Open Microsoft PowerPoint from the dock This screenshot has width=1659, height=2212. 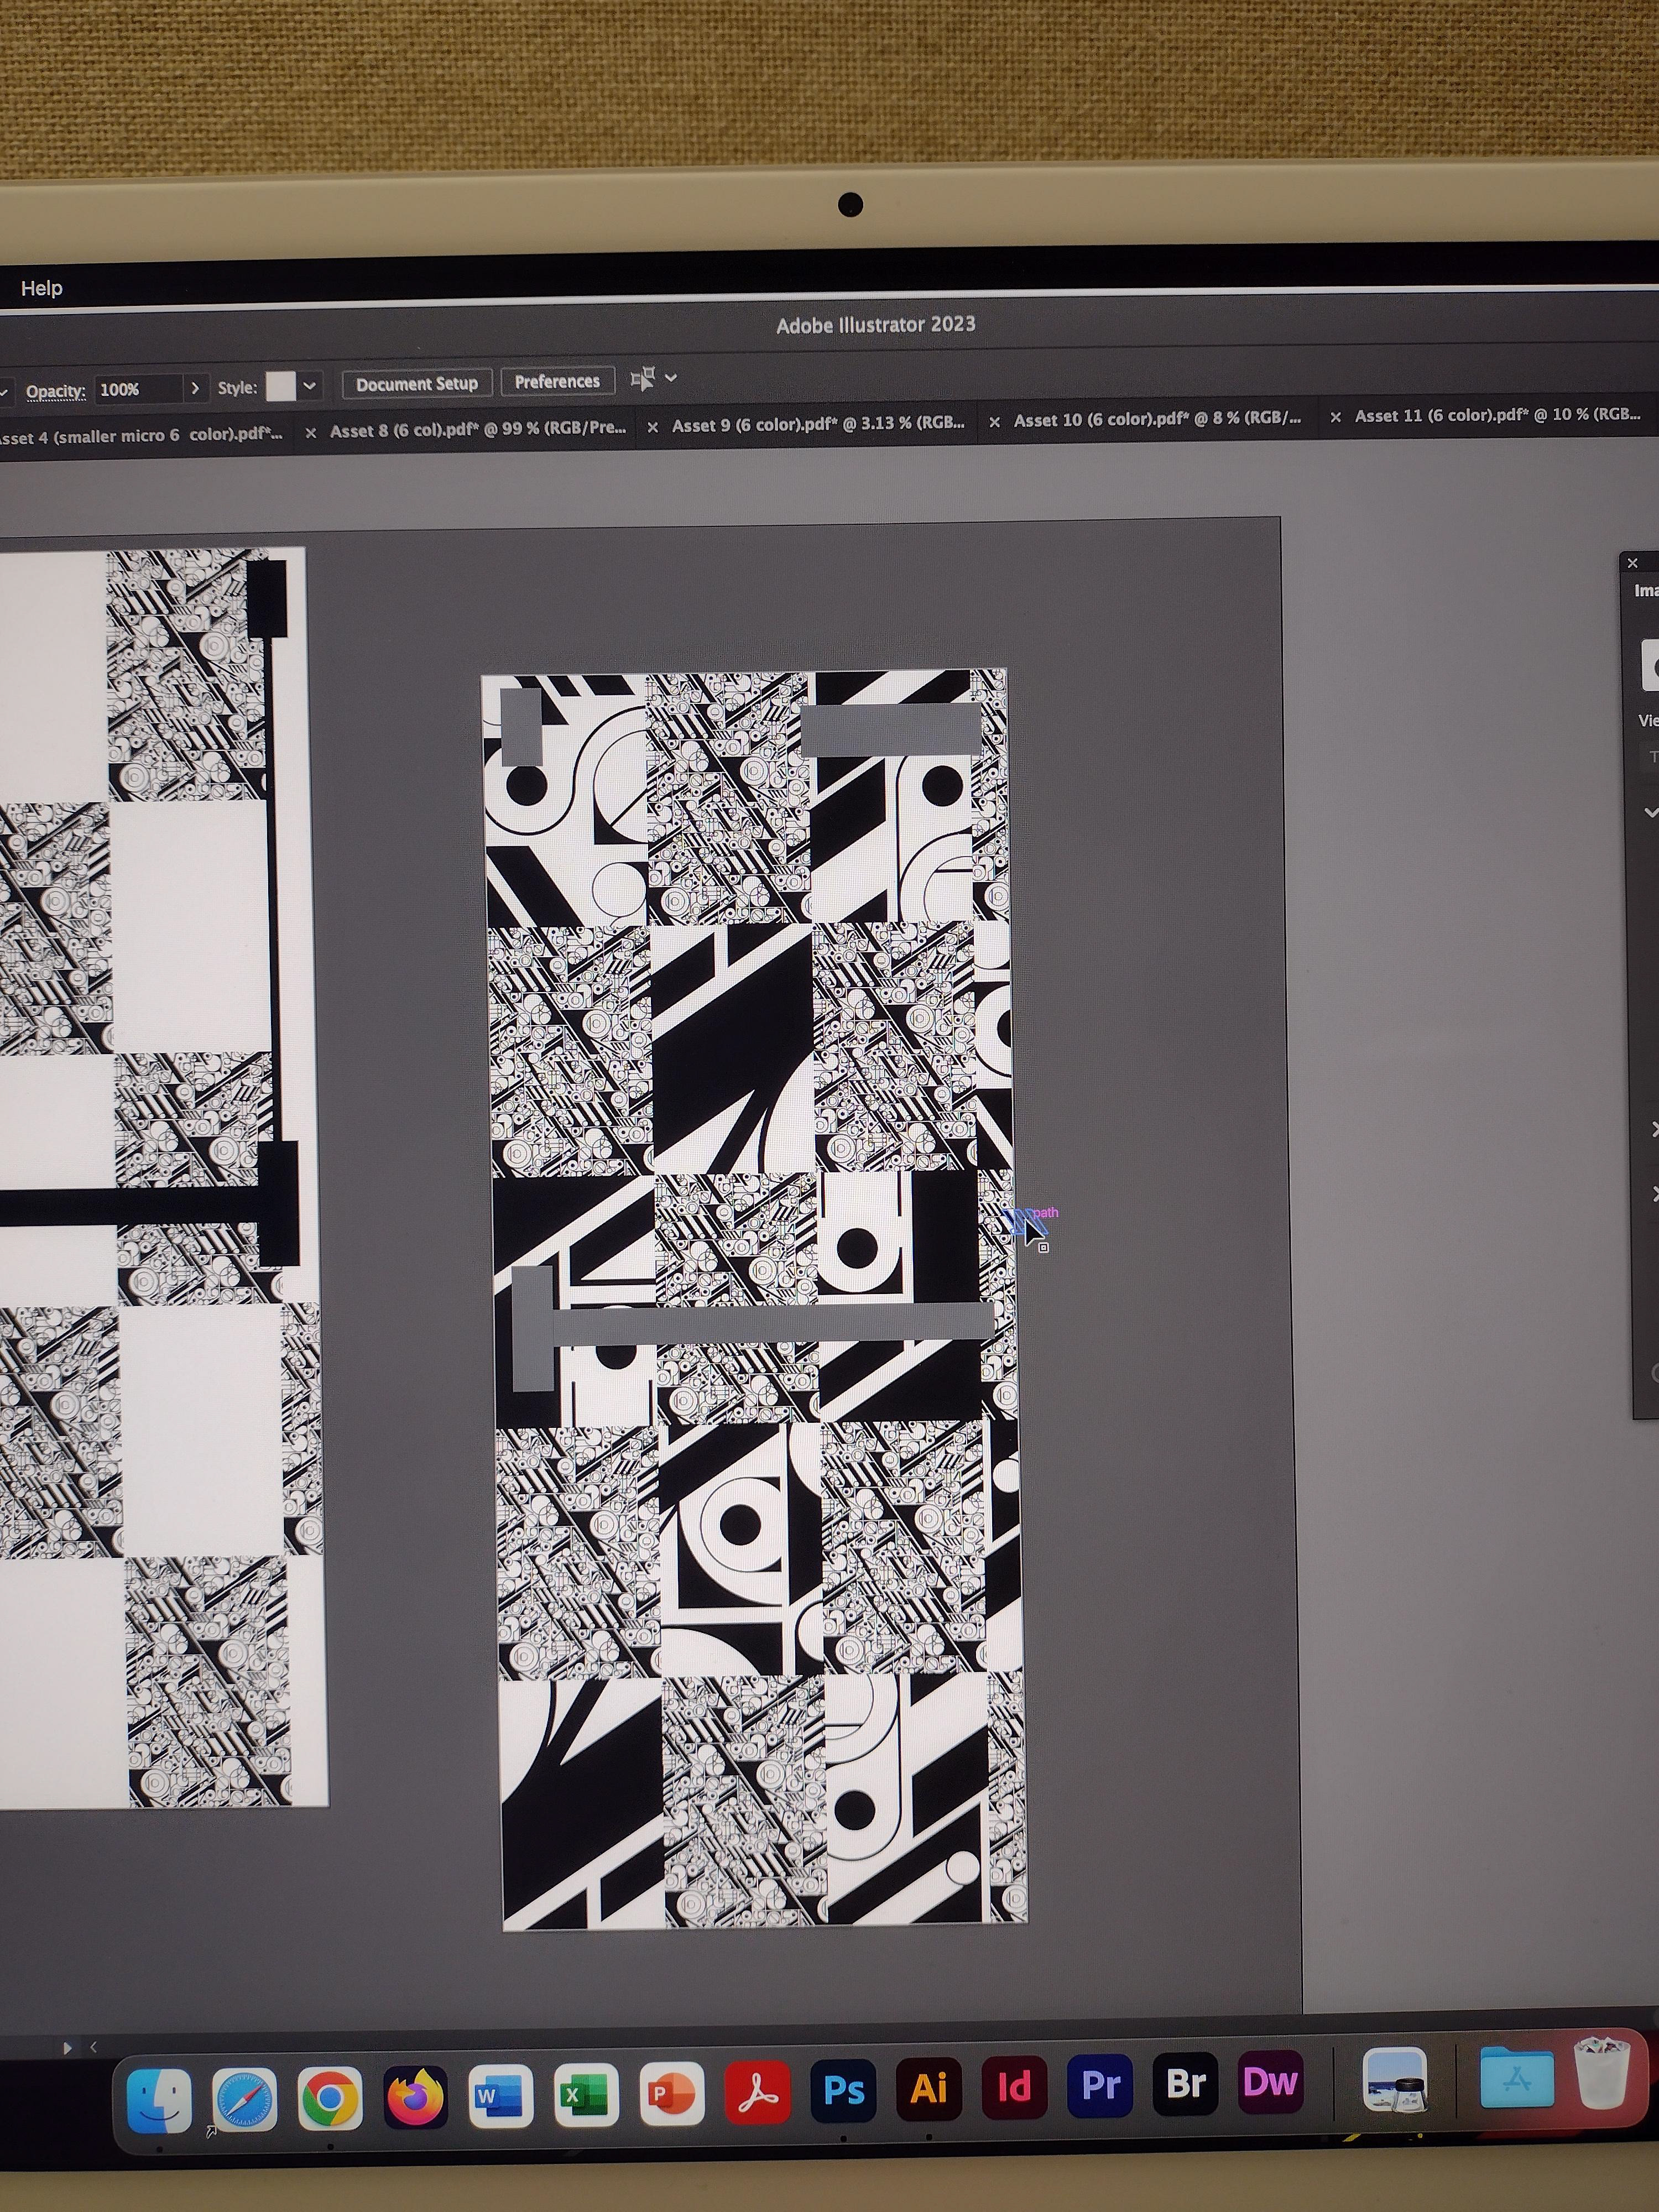(672, 2093)
